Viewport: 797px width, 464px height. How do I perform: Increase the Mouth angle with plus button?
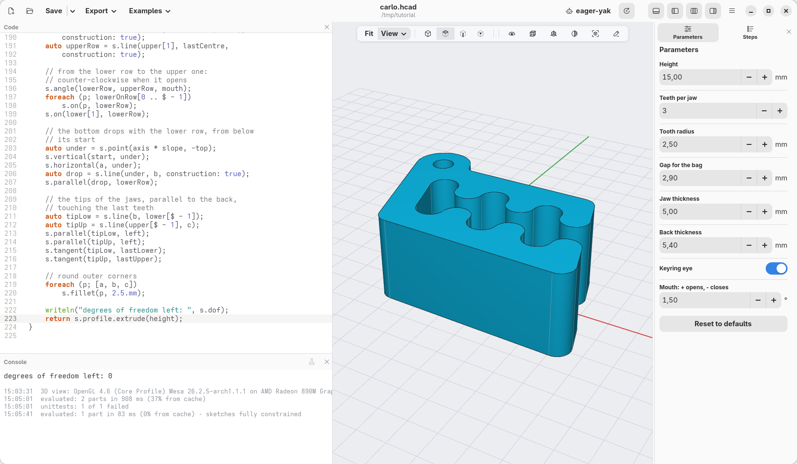coord(774,300)
